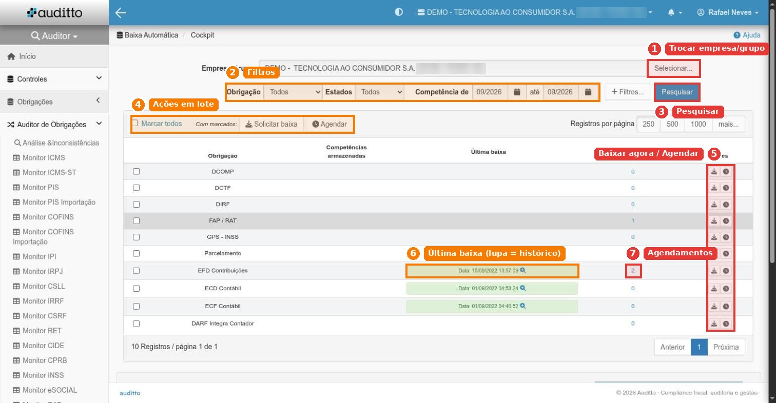Check the Marcar todos checkbox

click(135, 123)
